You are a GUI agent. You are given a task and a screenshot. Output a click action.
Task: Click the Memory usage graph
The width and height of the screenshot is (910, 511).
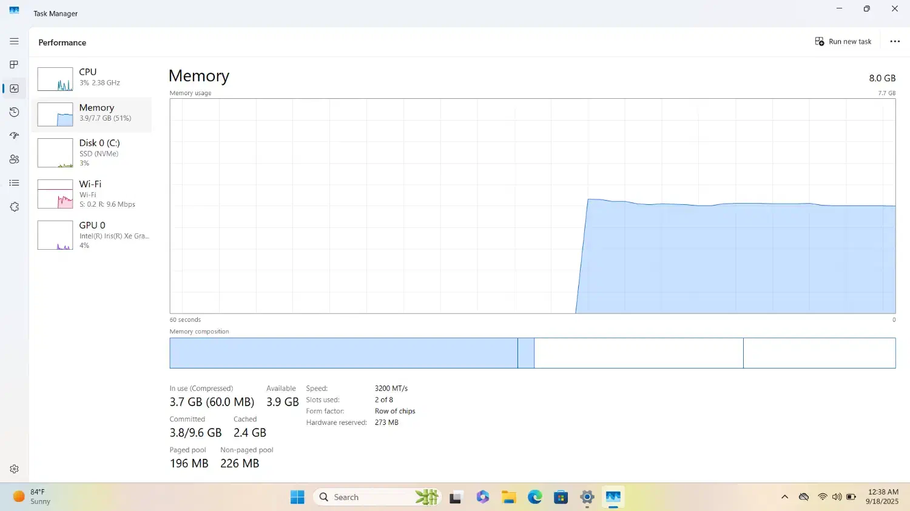click(532, 206)
